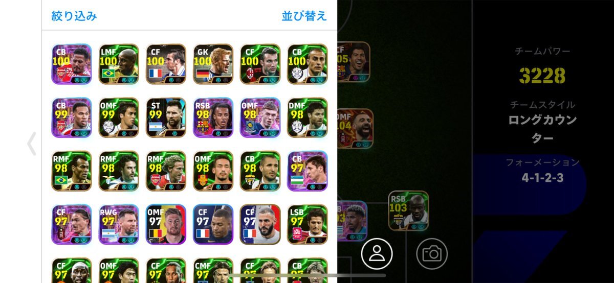Select the LSB 97 player card

tap(308, 224)
